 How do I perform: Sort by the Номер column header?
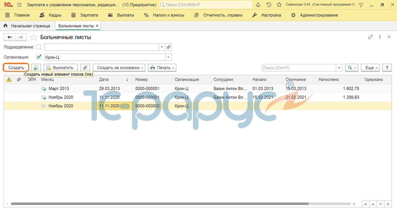tap(153, 80)
